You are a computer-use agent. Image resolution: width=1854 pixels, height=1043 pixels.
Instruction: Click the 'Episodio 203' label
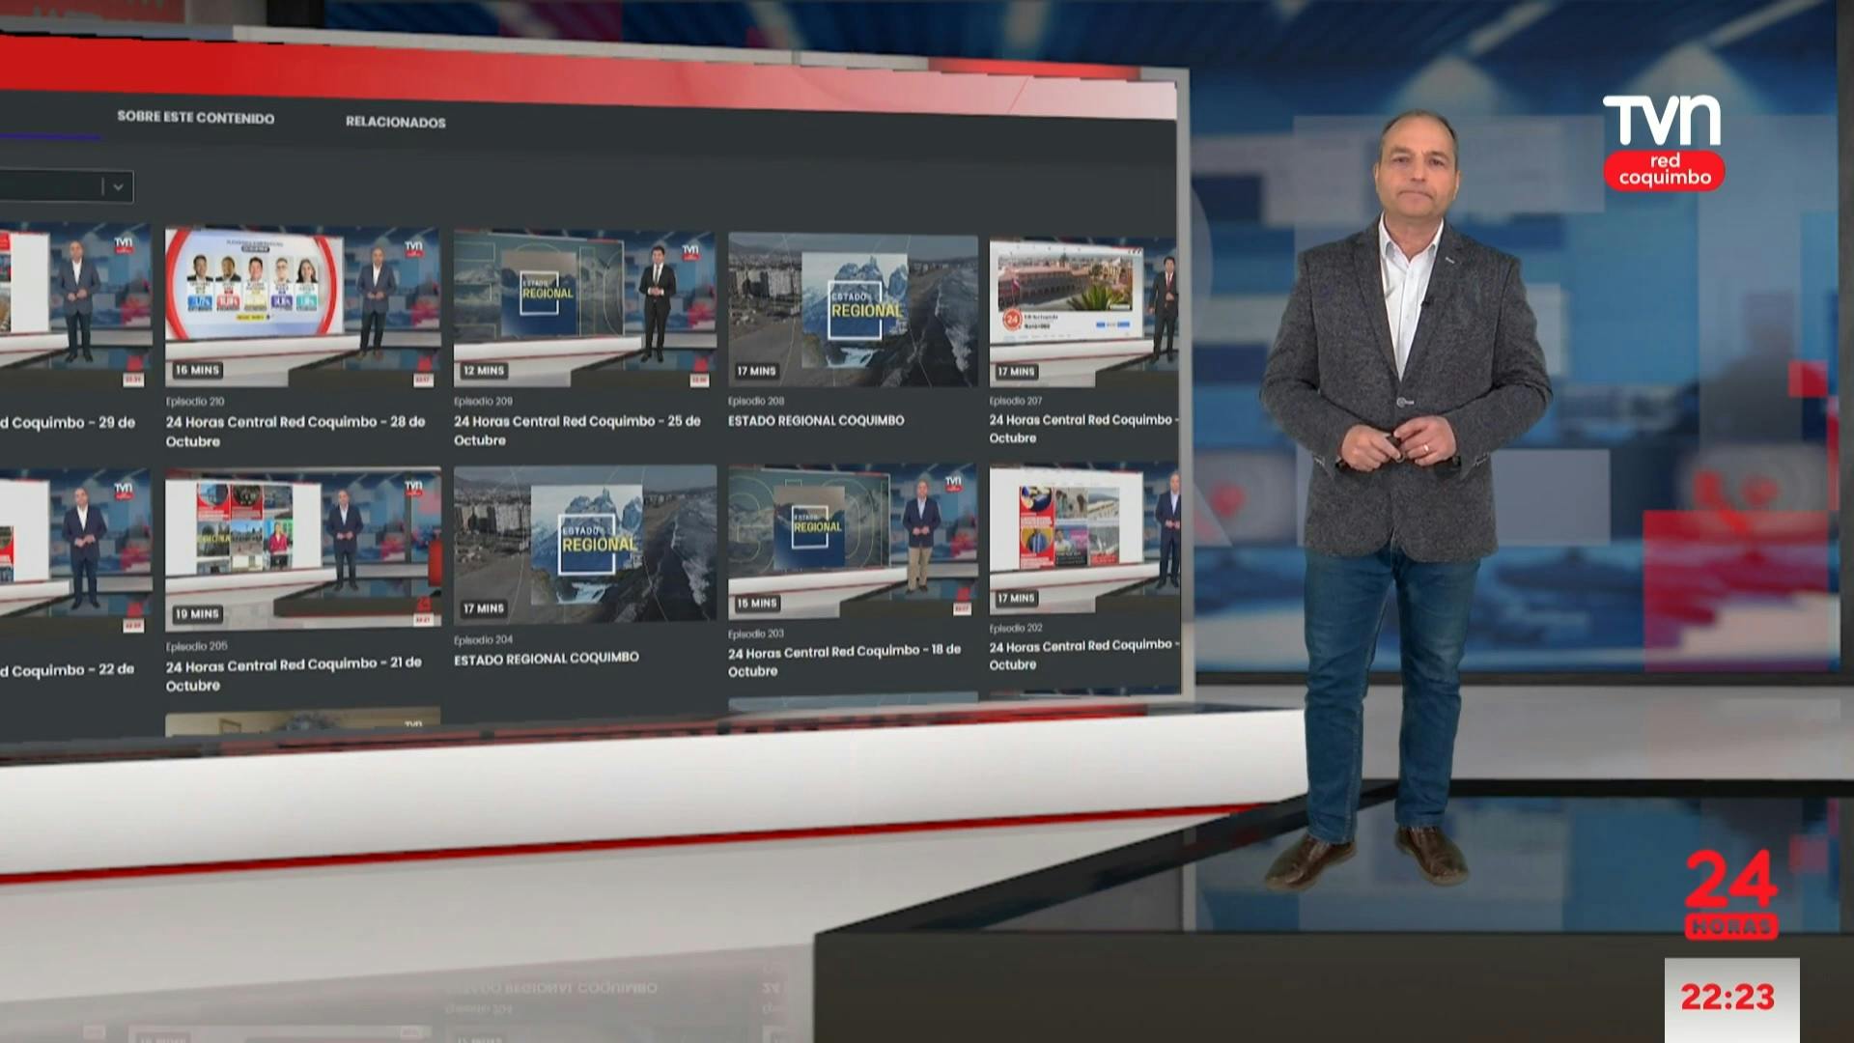756,634
